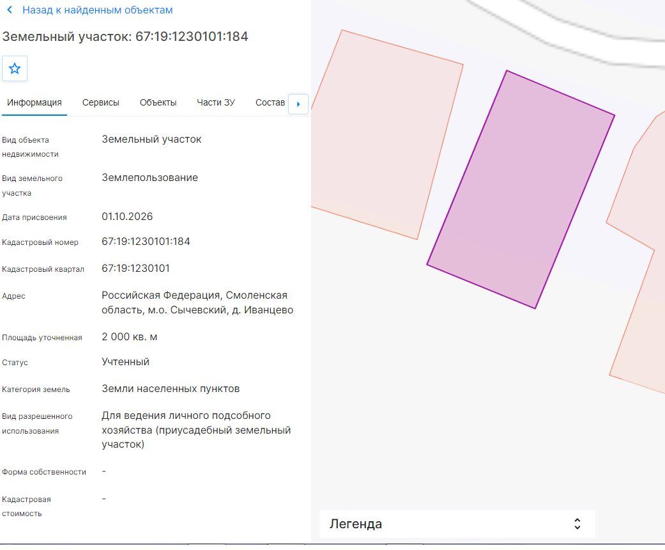
Task: Go back to found objects link
Action: 98,10
